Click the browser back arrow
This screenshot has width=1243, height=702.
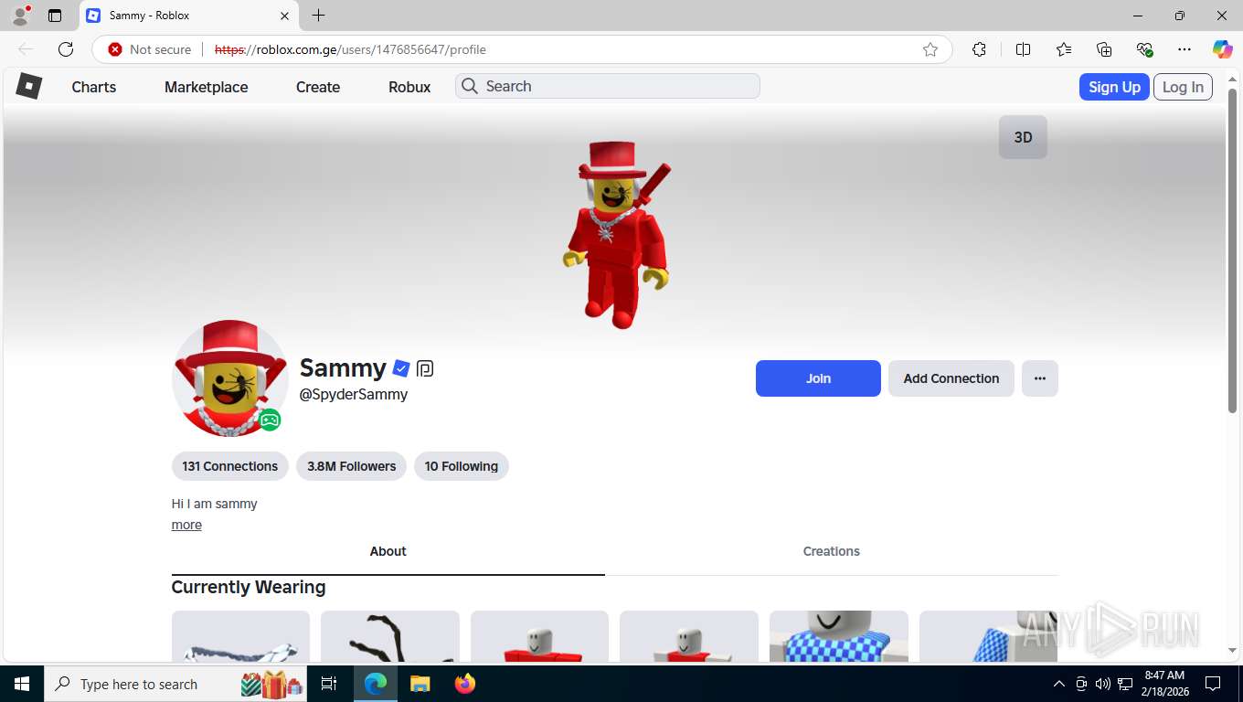point(26,49)
